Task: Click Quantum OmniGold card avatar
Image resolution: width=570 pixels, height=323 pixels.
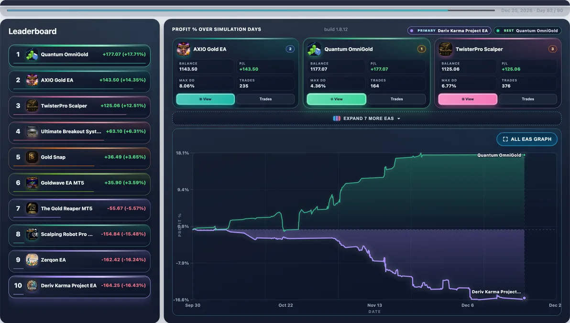Action: (x=314, y=49)
